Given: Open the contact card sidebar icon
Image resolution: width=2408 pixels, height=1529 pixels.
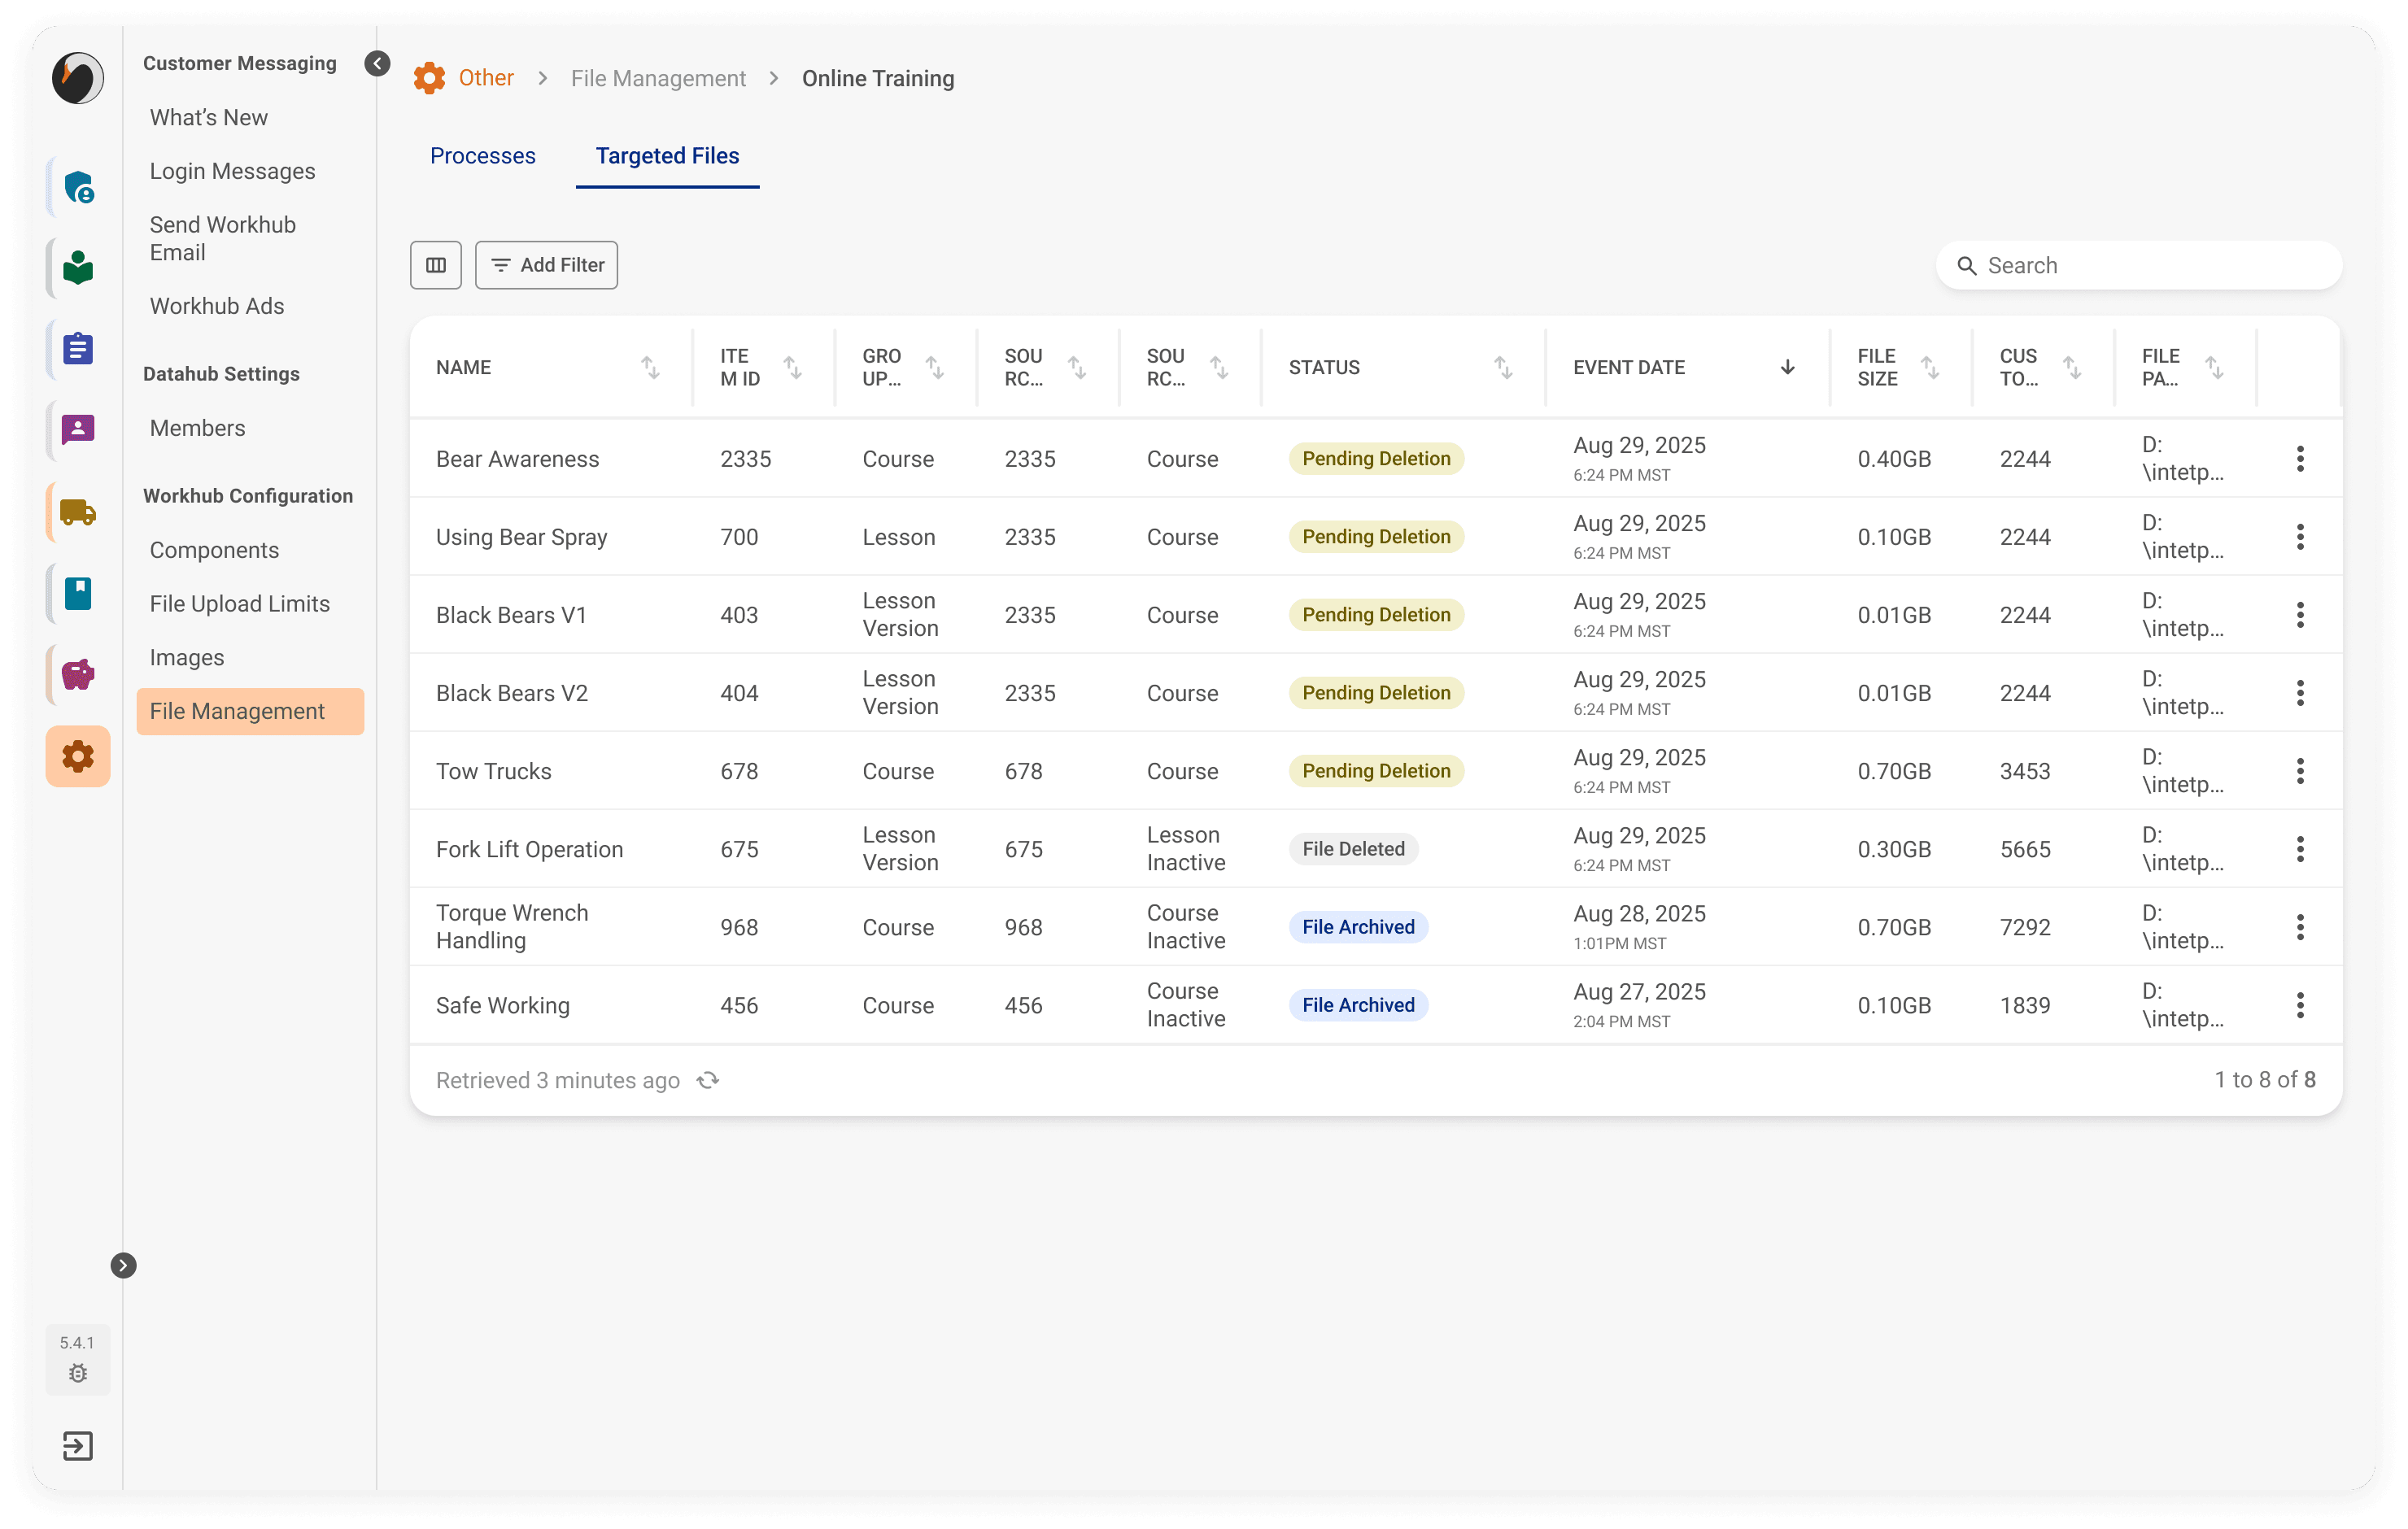Looking at the screenshot, I should (78, 430).
